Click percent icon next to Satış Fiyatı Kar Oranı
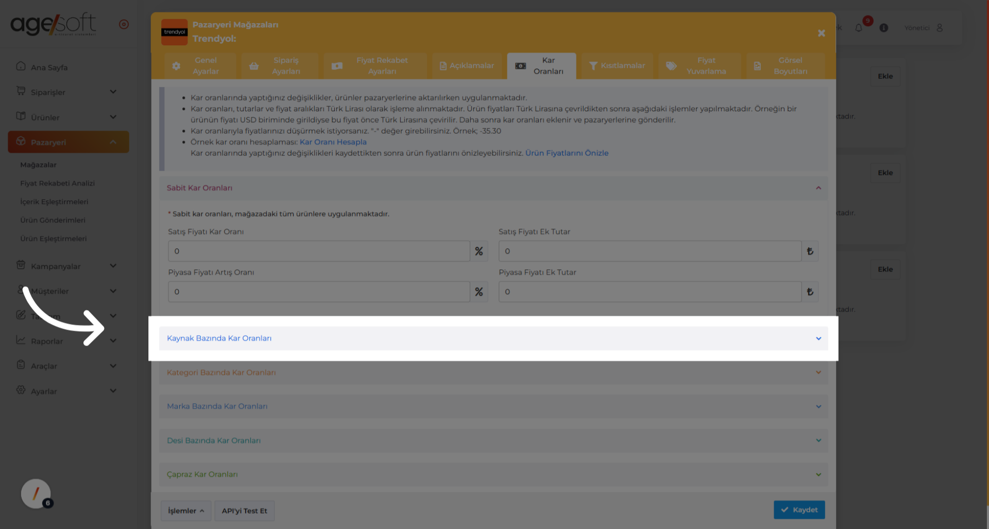The width and height of the screenshot is (989, 529). click(x=479, y=251)
